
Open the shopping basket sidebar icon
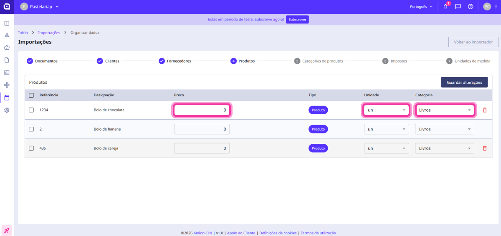[7, 48]
